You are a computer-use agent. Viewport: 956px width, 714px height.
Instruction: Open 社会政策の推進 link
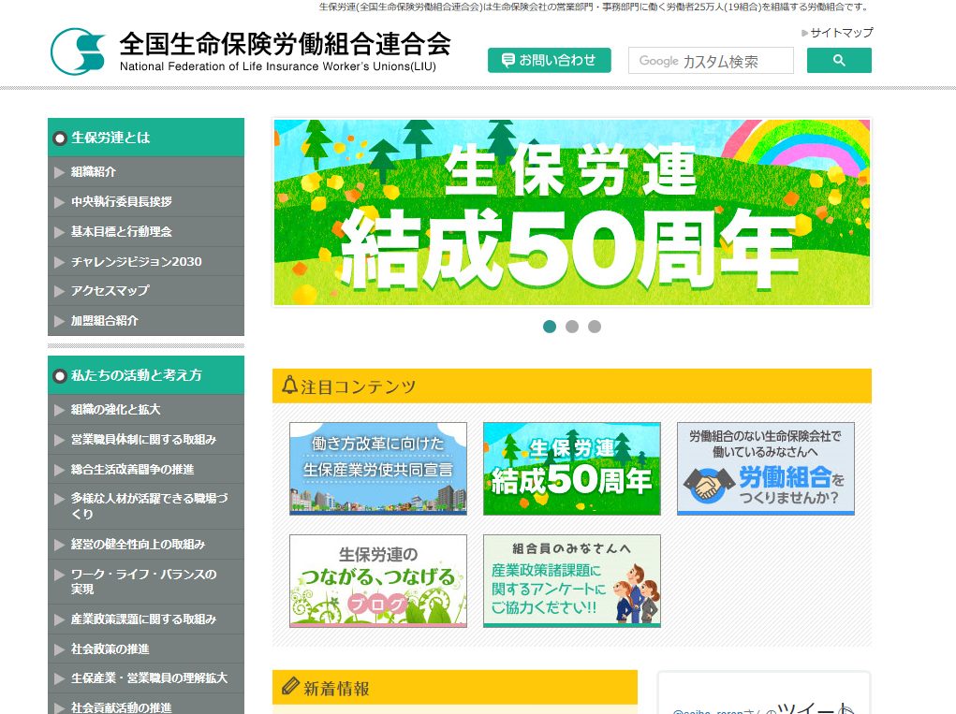point(146,648)
